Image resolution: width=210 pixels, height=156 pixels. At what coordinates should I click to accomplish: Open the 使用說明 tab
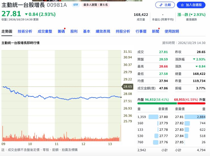point(172,31)
